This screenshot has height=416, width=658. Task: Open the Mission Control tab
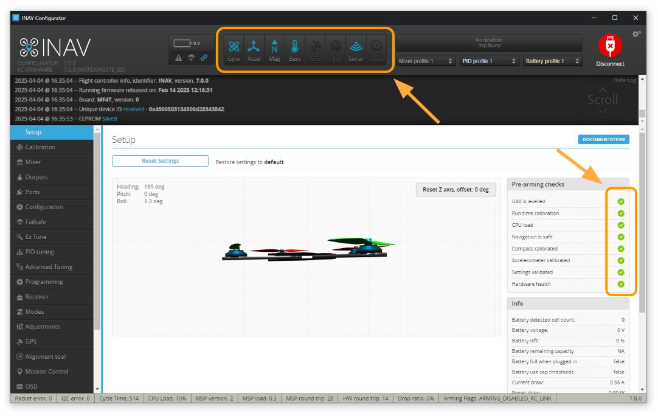(x=52, y=372)
